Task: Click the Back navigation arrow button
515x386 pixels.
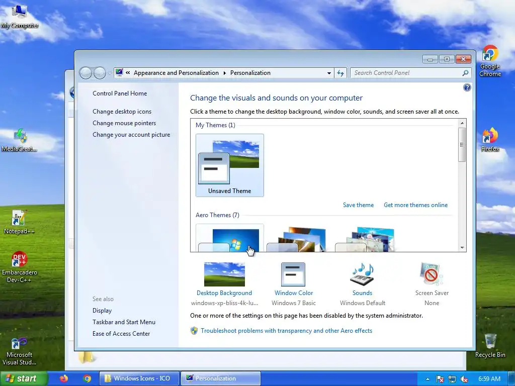Action: 85,73
